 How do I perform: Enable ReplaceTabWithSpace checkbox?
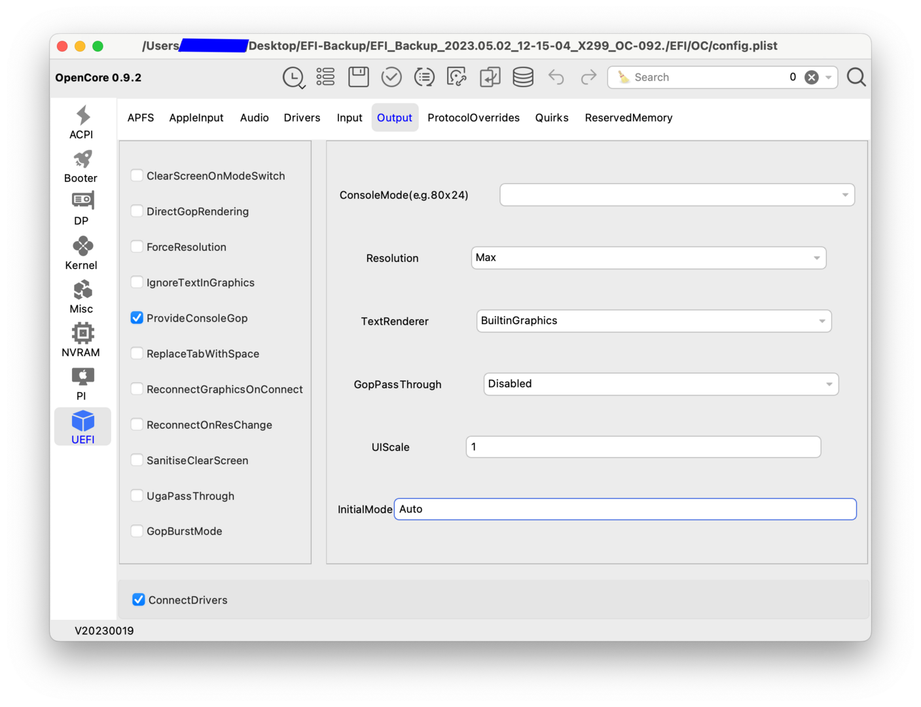[x=137, y=353]
